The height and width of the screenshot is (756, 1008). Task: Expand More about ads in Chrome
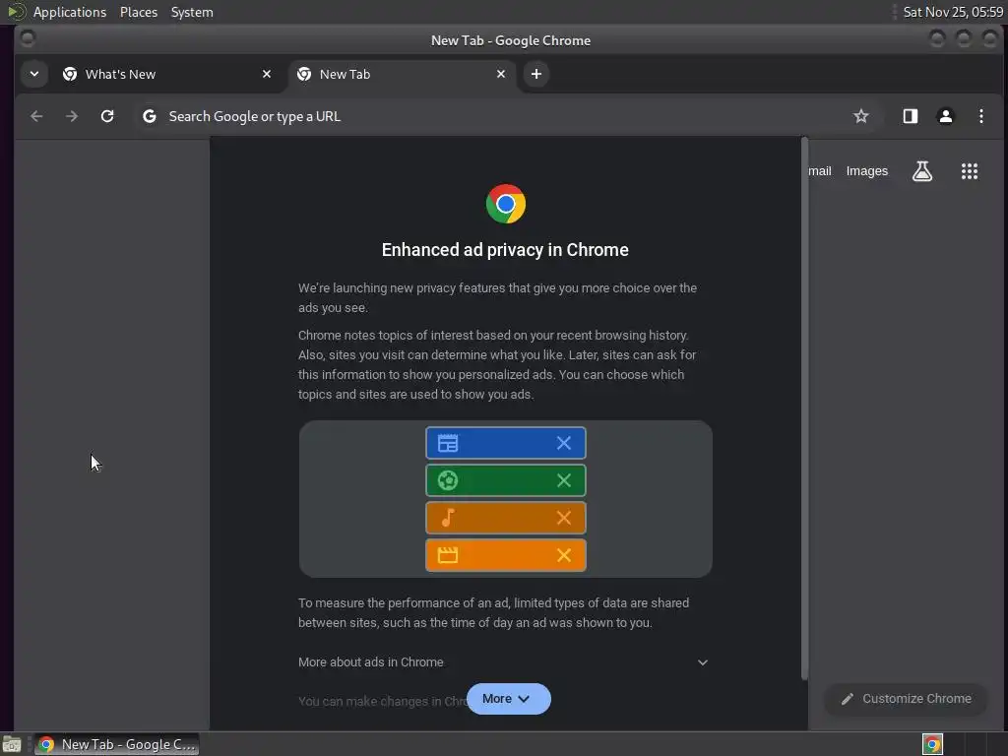(505, 662)
